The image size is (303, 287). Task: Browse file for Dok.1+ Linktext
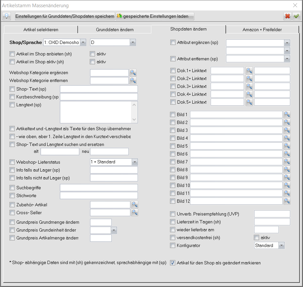coord(249,71)
